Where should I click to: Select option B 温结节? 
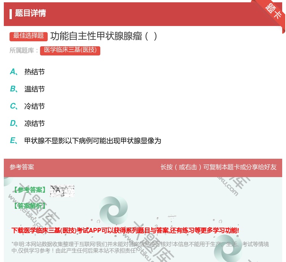[27, 89]
